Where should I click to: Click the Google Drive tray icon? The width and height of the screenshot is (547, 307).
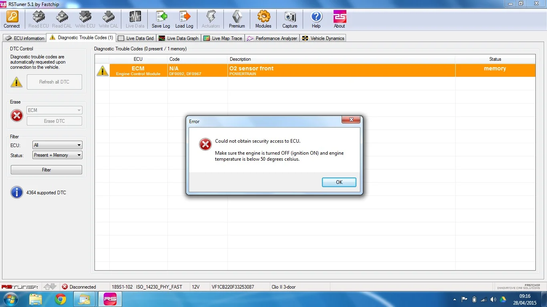[x=503, y=299]
